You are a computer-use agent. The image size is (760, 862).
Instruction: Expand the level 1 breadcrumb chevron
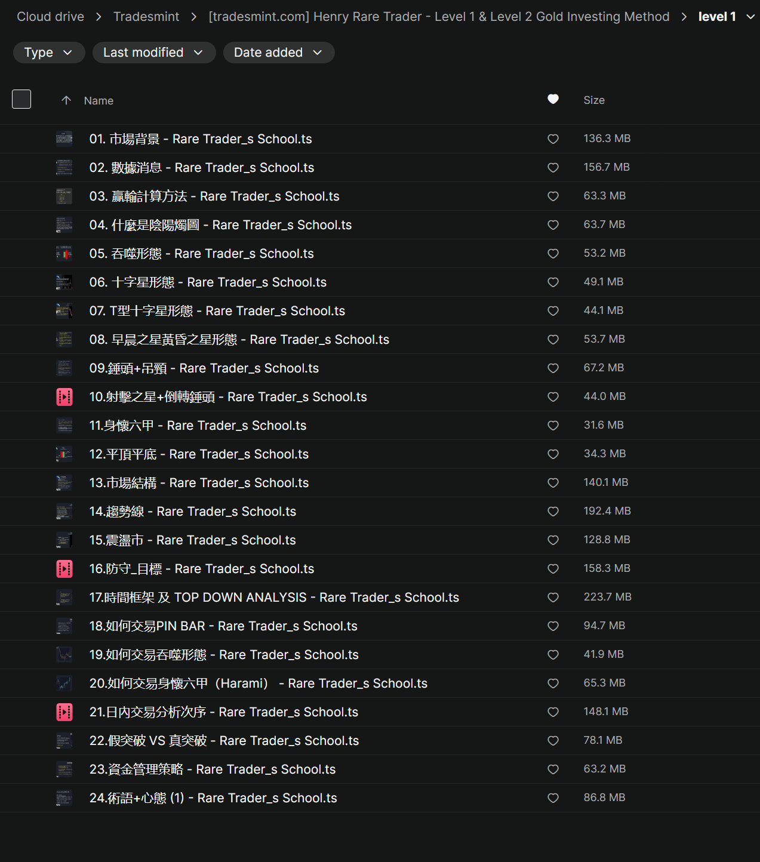750,17
